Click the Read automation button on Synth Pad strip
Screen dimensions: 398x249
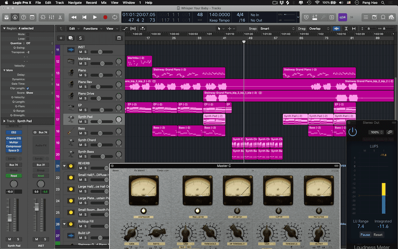point(14,176)
